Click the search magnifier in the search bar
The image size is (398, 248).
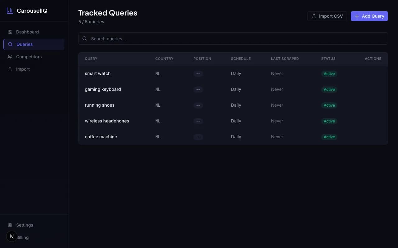[x=85, y=38]
